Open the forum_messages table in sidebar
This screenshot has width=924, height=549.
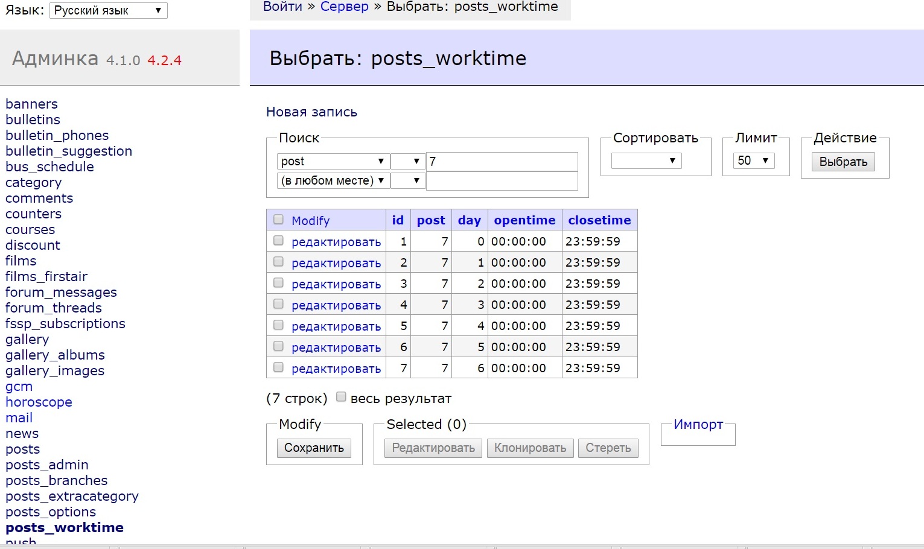click(61, 292)
